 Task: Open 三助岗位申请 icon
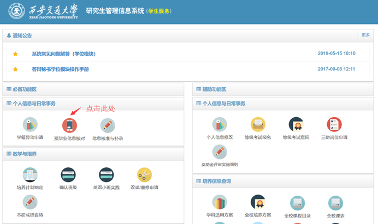pos(334,125)
